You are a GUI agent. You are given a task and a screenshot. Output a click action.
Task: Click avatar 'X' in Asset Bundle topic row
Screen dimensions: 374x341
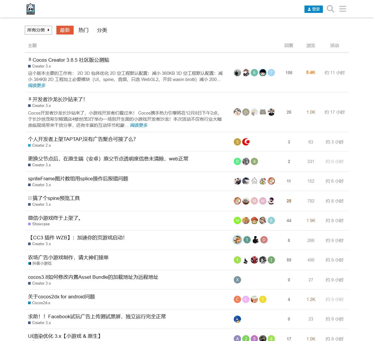(237, 280)
